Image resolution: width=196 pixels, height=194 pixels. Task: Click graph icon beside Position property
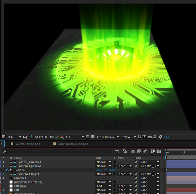click(12, 170)
